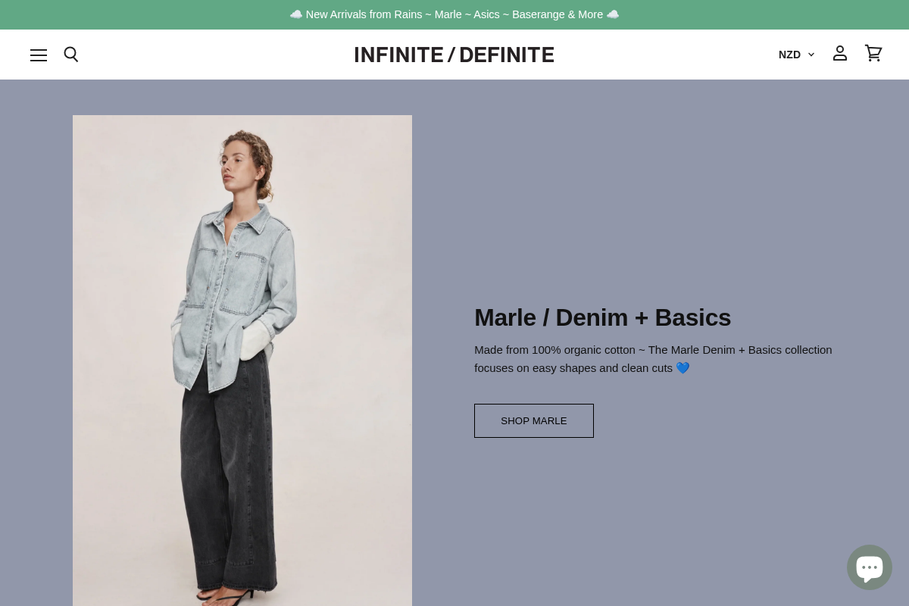This screenshot has width=909, height=606.
Task: Click the SHOP MARLE button
Action: pos(534,420)
